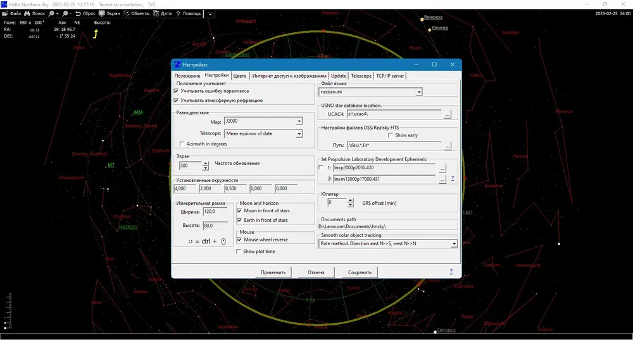Click Сброс reset view button
The height and width of the screenshot is (340, 633).
click(x=85, y=13)
